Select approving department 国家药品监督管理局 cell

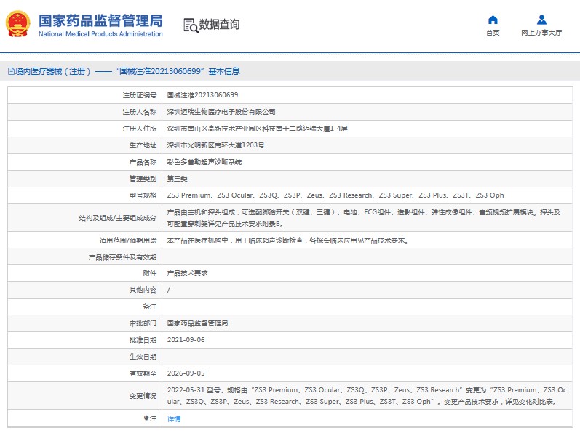pos(197,323)
